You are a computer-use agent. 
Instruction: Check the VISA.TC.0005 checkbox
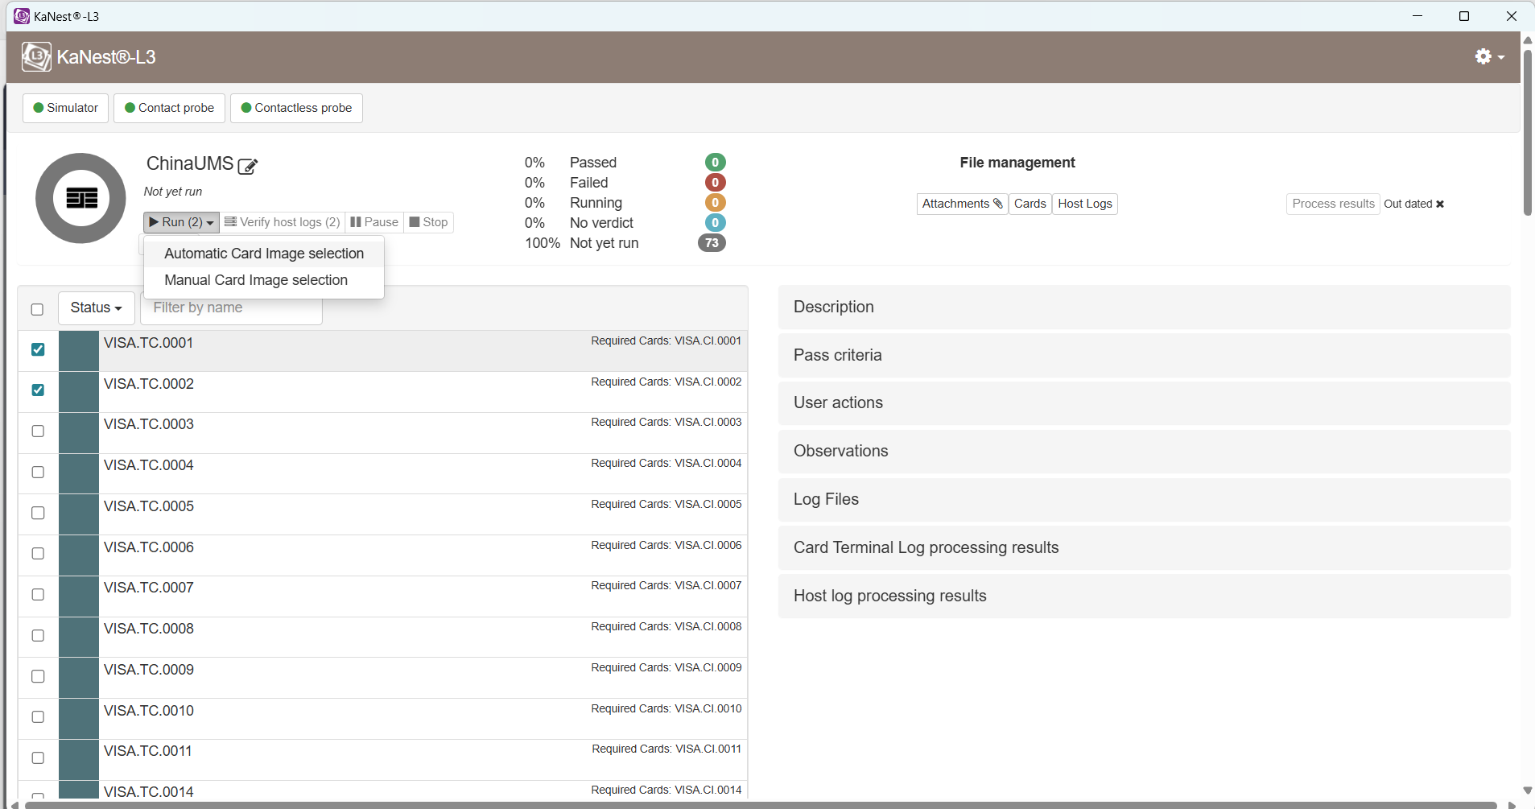pos(38,513)
